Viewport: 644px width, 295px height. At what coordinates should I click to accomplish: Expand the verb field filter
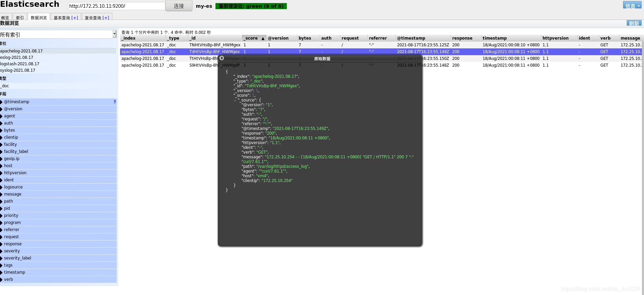[x=58, y=279]
